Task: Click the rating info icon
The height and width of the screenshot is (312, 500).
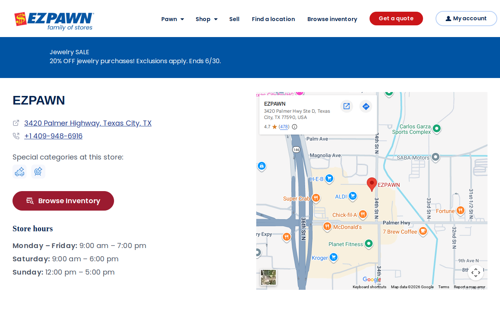Action: coord(295,127)
